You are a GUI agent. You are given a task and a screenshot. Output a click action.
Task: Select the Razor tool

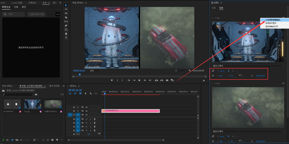coord(66,17)
